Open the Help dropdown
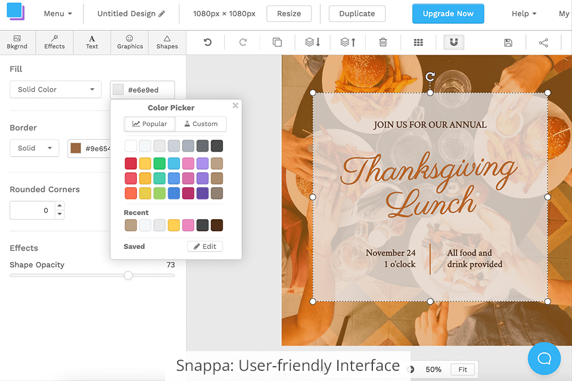Viewport: 572px width, 381px height. coord(524,14)
